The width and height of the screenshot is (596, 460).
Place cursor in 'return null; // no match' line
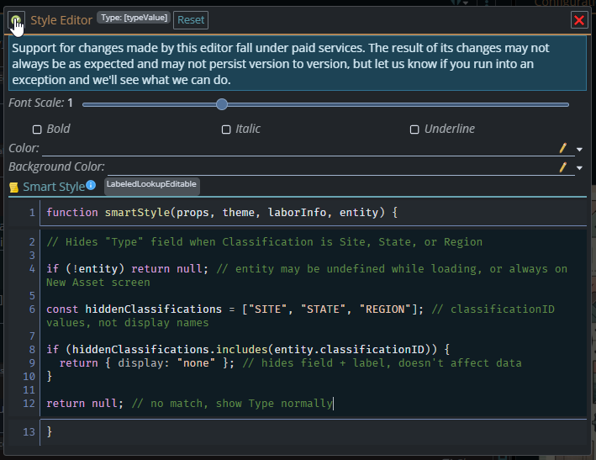189,404
